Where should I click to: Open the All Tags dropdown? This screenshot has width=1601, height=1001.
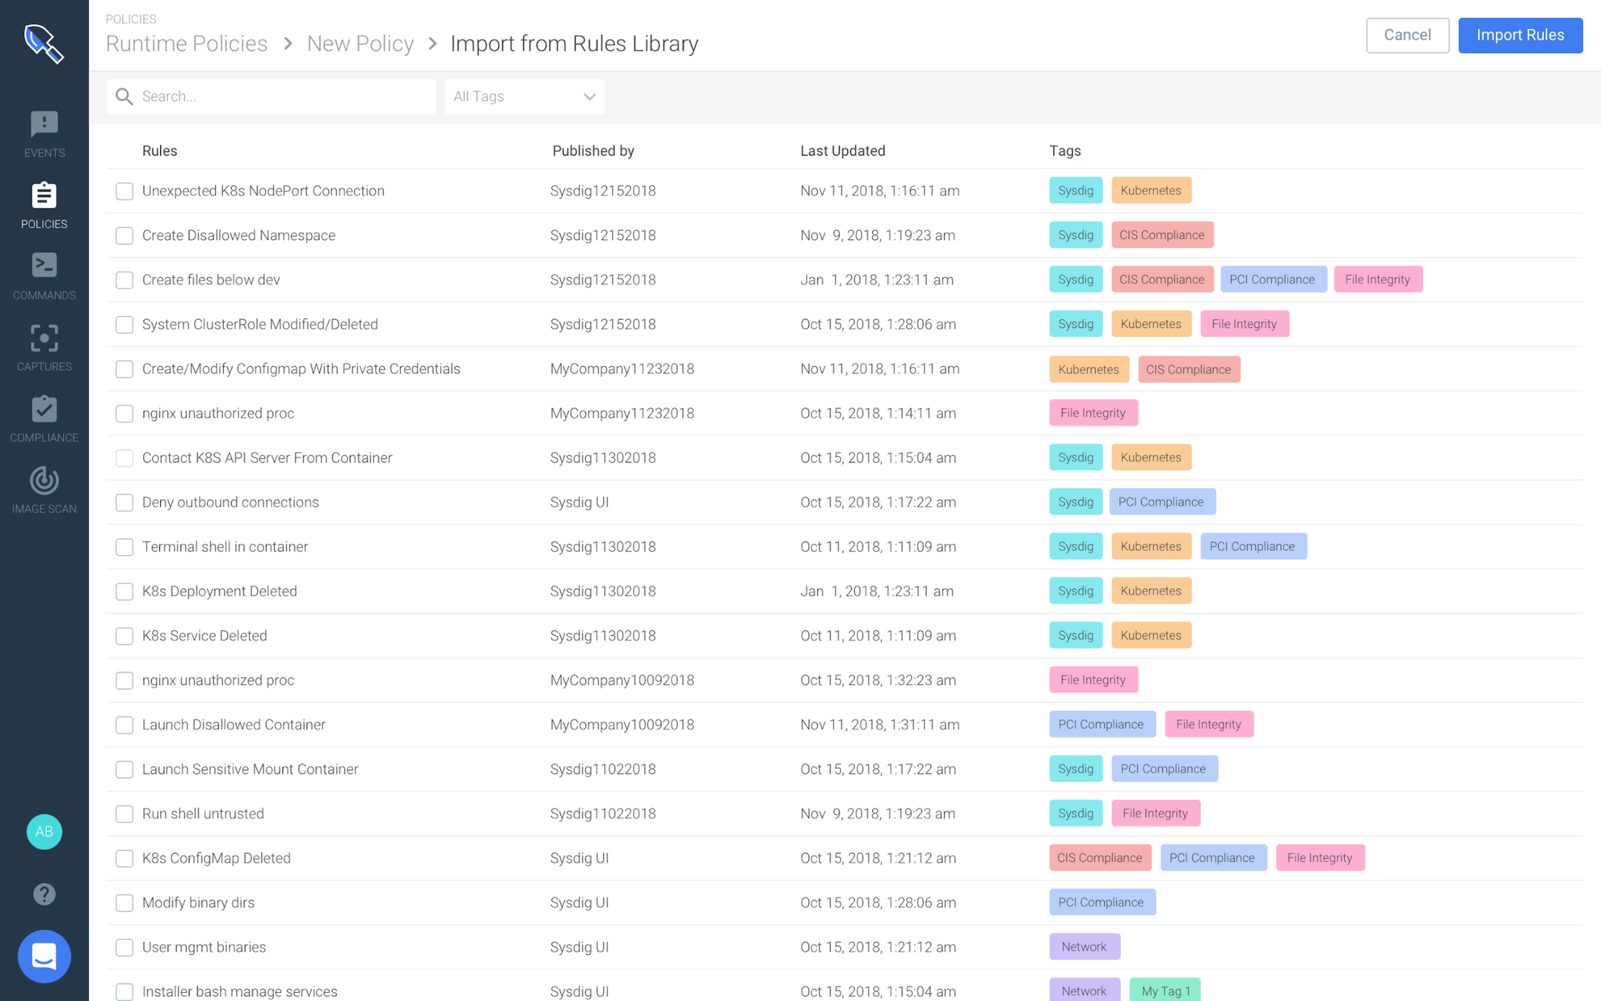point(524,97)
